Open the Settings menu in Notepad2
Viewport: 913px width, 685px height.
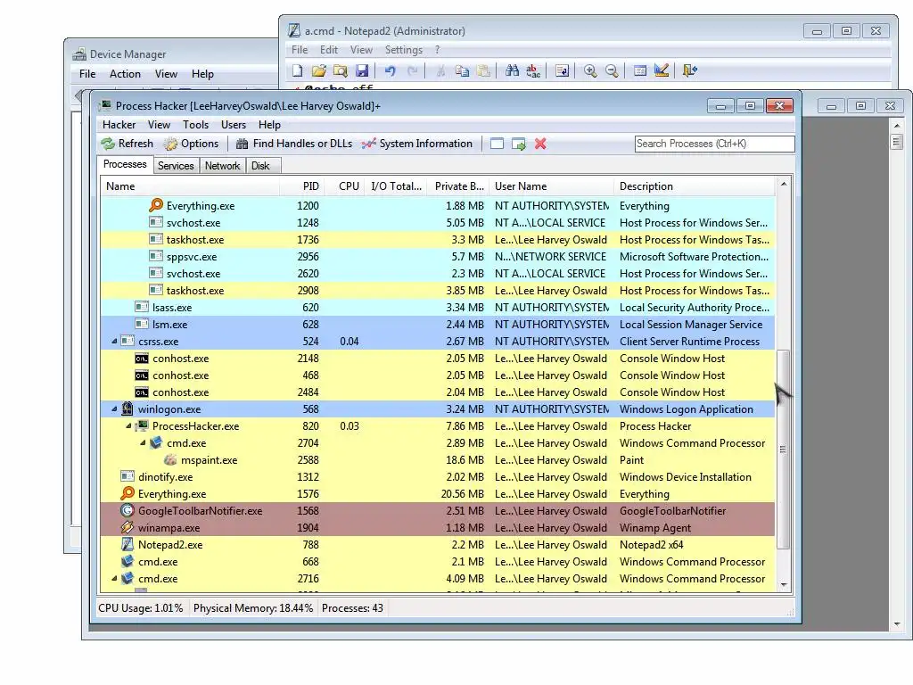(404, 50)
